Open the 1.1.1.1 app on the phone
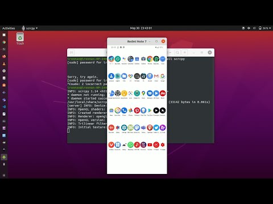The height and width of the screenshot is (204, 273). coord(111,59)
